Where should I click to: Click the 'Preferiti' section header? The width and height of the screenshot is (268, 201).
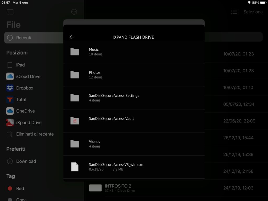click(x=16, y=149)
